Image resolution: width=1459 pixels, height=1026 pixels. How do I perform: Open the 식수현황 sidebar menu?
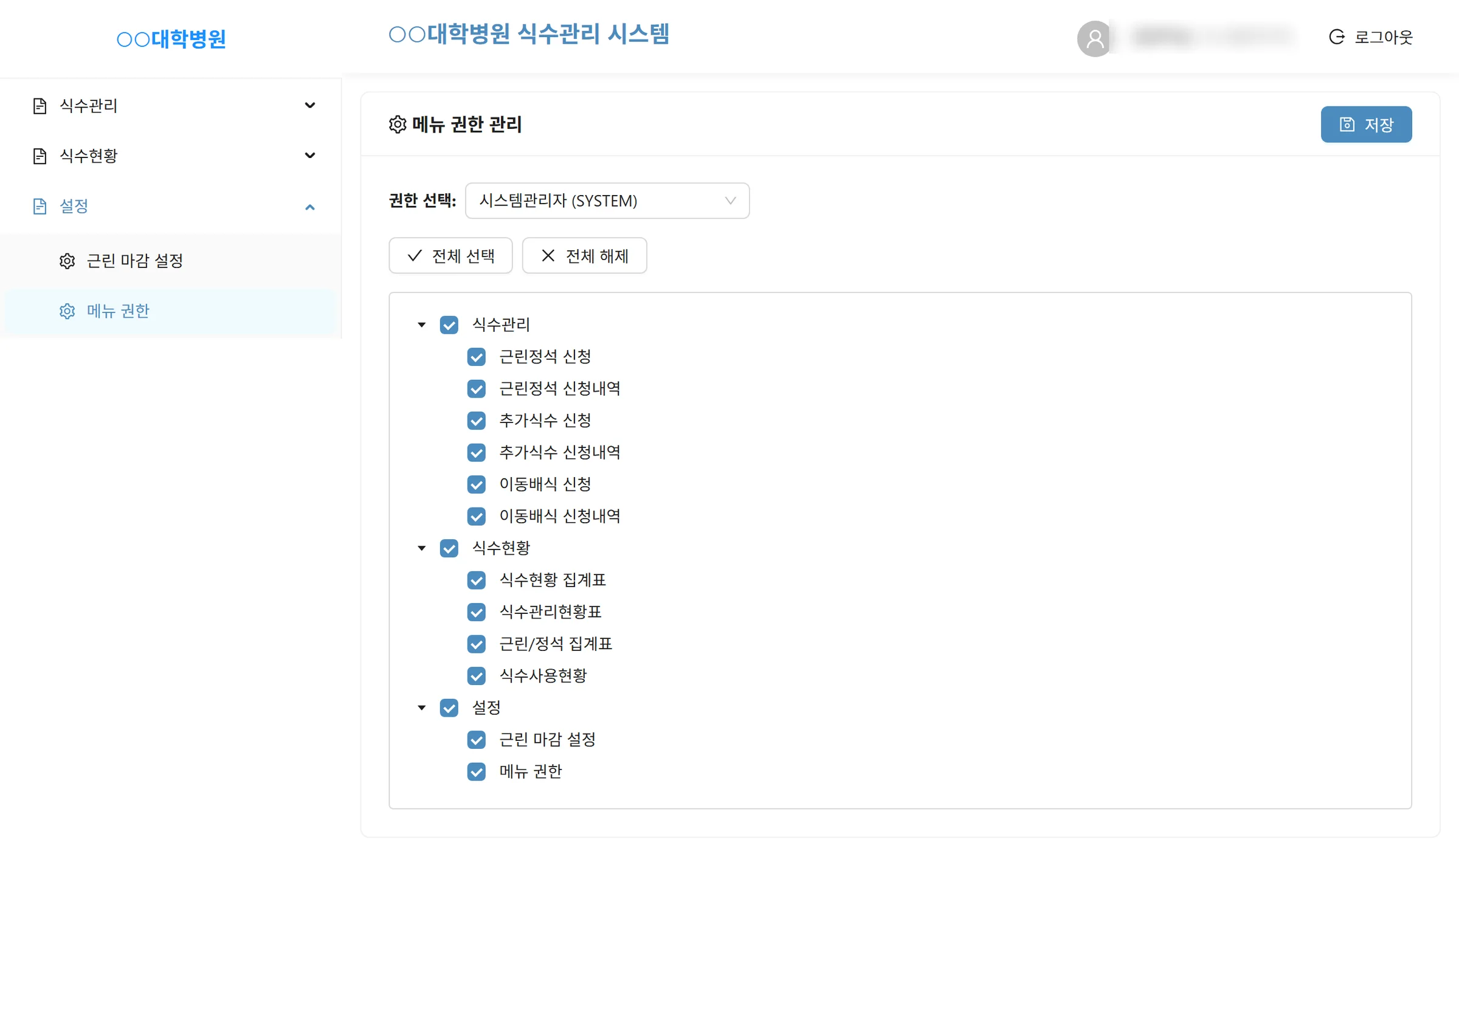(x=170, y=156)
